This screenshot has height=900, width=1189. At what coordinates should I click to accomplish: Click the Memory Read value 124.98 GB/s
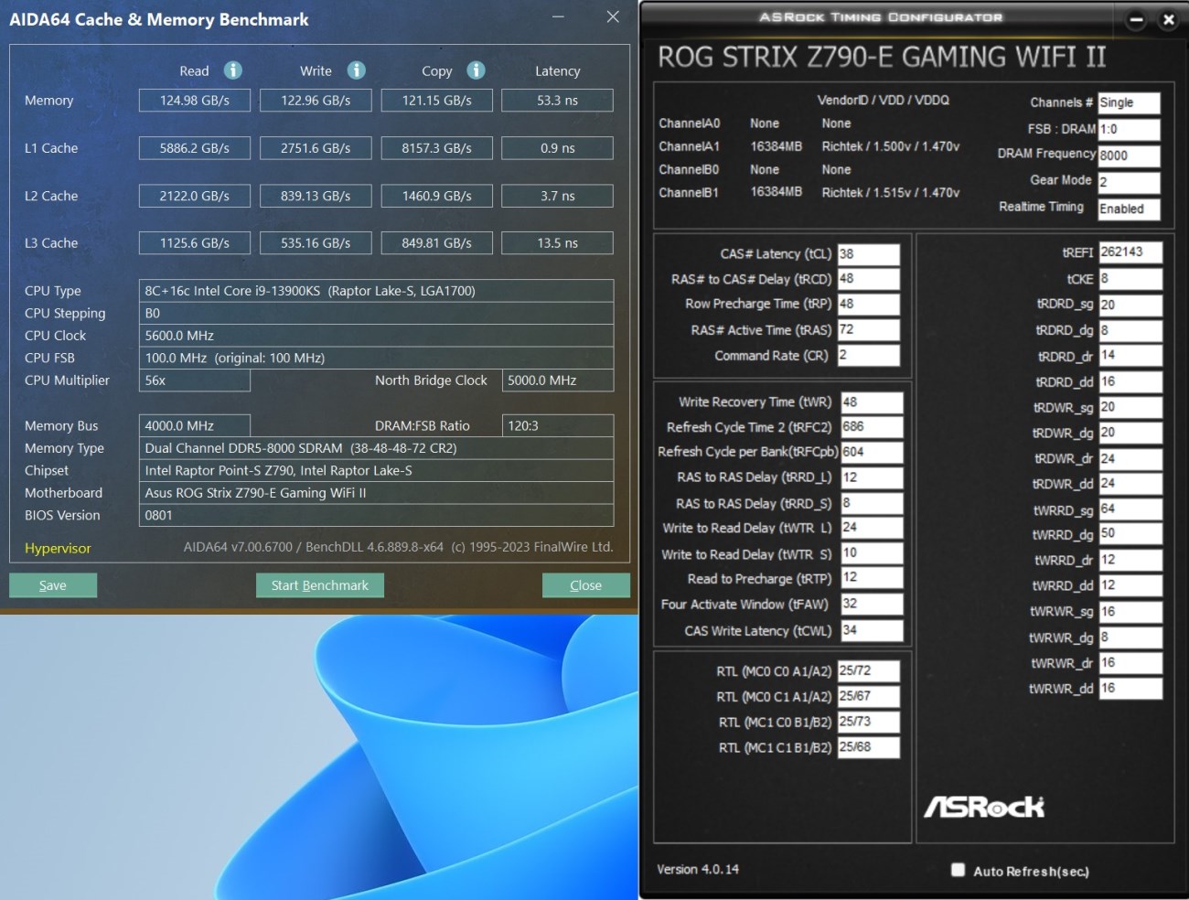coord(195,101)
